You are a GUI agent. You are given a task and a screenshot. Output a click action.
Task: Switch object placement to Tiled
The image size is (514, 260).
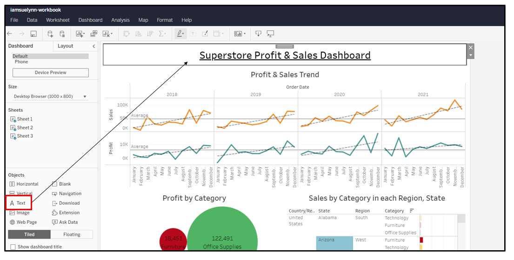(29, 234)
